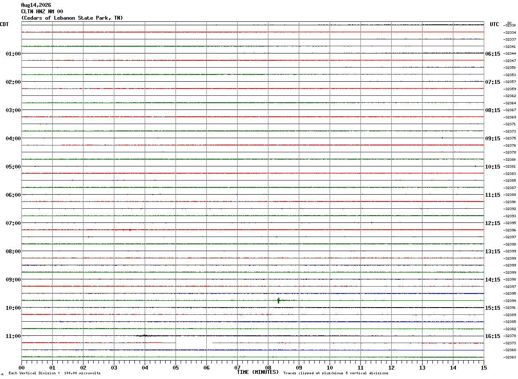518x379 pixels.
Task: Click the Cedars of Lebanon State Park label
Action: tap(72, 18)
